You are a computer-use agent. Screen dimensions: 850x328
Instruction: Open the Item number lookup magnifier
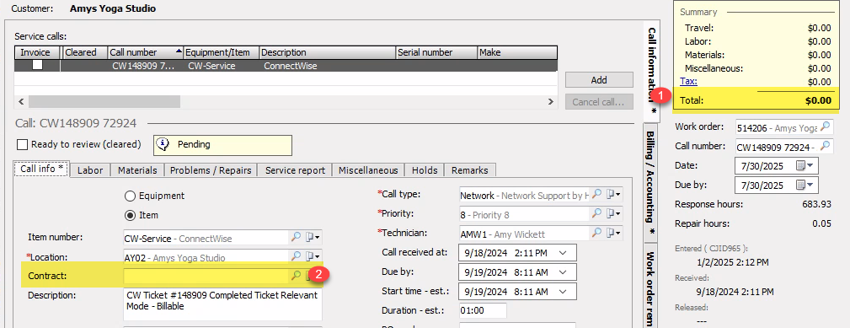(296, 238)
